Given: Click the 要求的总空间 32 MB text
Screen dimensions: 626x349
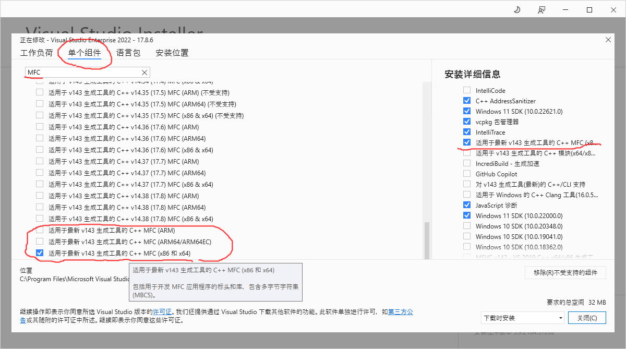Looking at the screenshot, I should point(576,302).
